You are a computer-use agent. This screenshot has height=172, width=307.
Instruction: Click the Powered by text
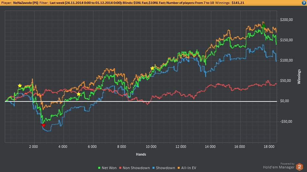point(287,164)
